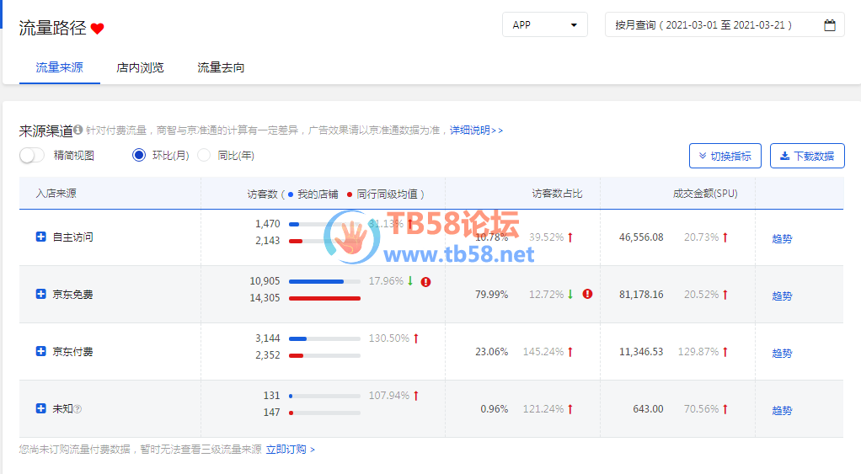
Task: Select the 同比(年) radio button
Action: coord(204,155)
